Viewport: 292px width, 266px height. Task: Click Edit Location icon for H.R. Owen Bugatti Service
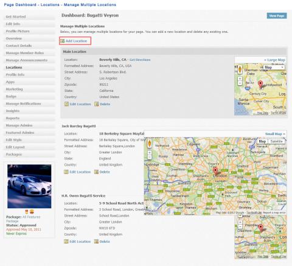coord(66,242)
